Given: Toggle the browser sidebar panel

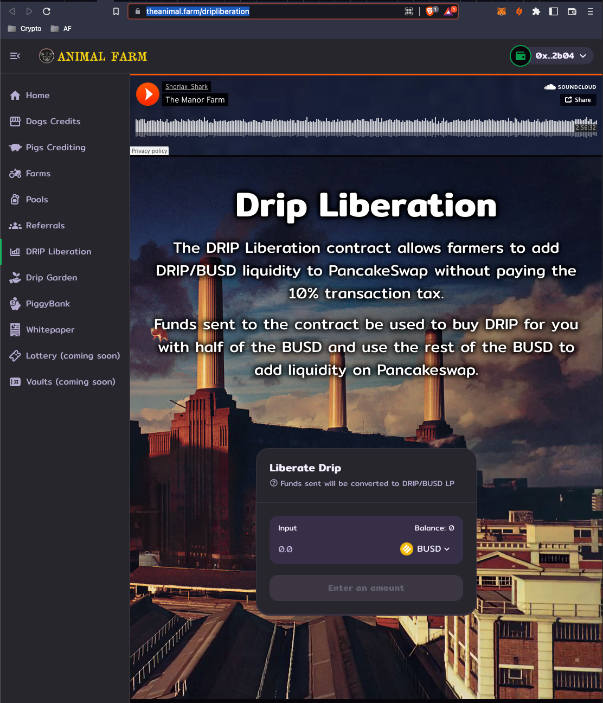Looking at the screenshot, I should pos(554,11).
